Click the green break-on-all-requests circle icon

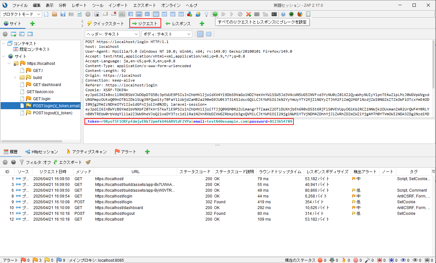click(215, 14)
